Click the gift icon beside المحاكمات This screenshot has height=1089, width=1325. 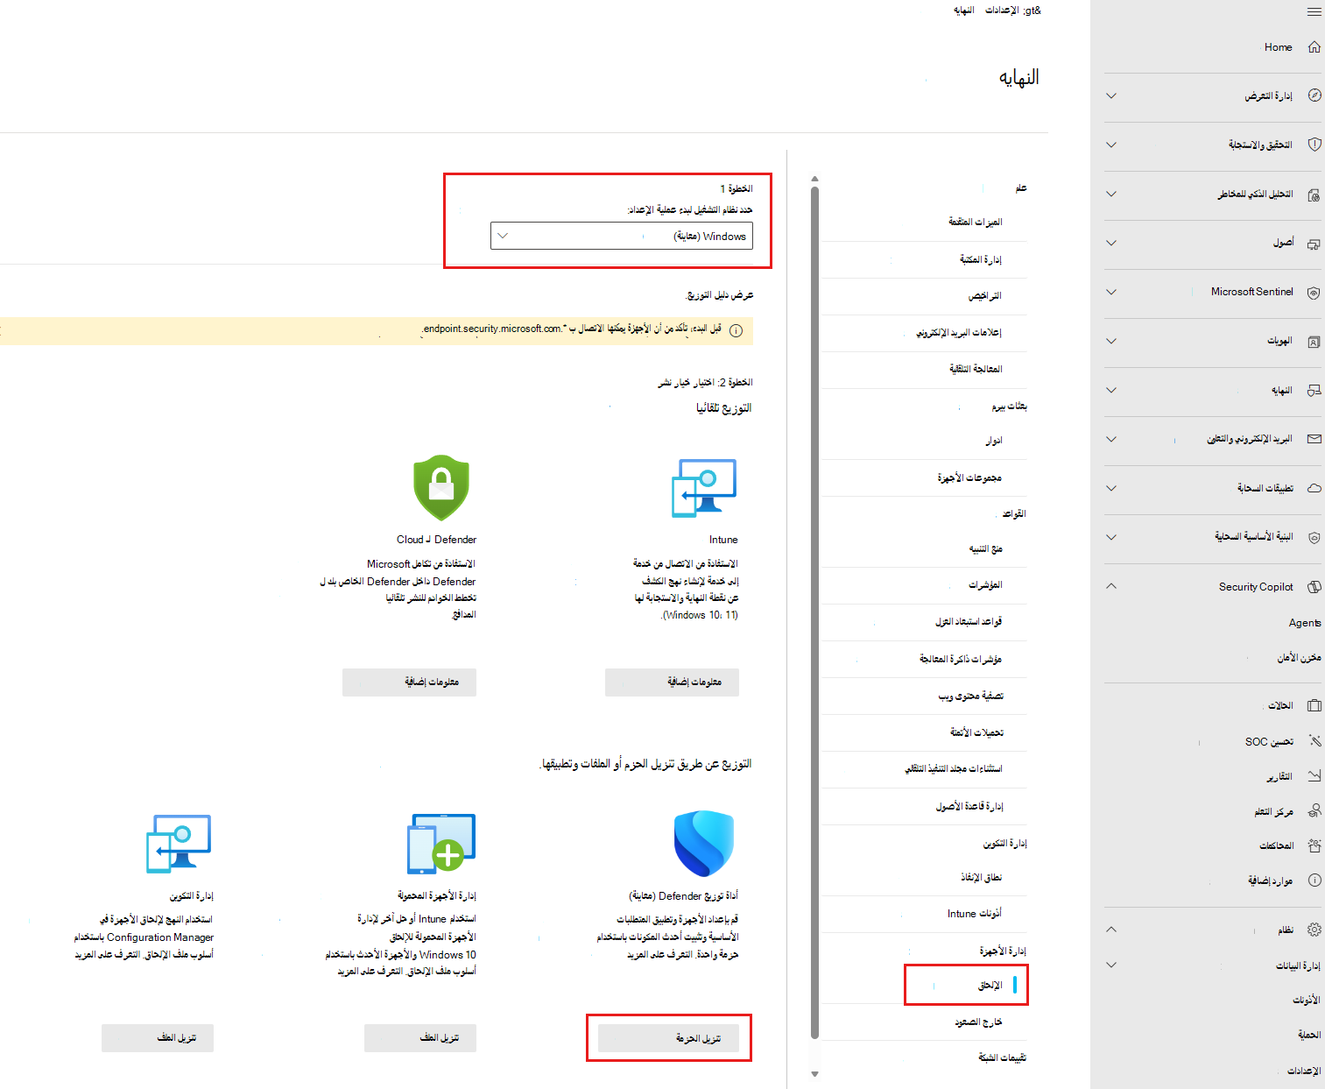(x=1314, y=845)
